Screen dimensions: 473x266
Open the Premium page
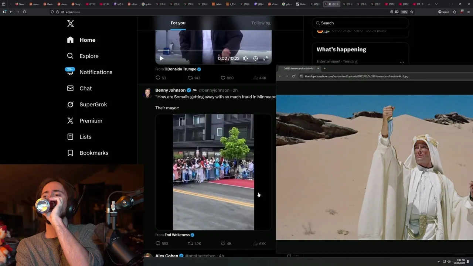click(85, 121)
